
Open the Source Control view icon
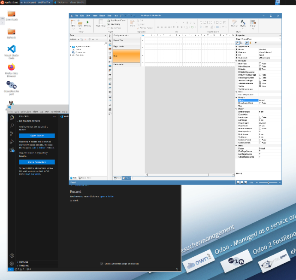click(12, 134)
